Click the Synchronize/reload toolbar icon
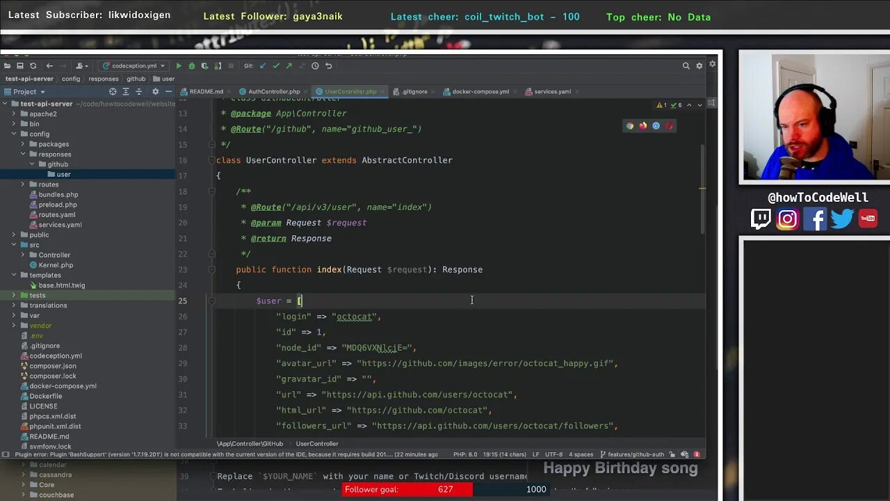This screenshot has width=890, height=501. (33, 65)
